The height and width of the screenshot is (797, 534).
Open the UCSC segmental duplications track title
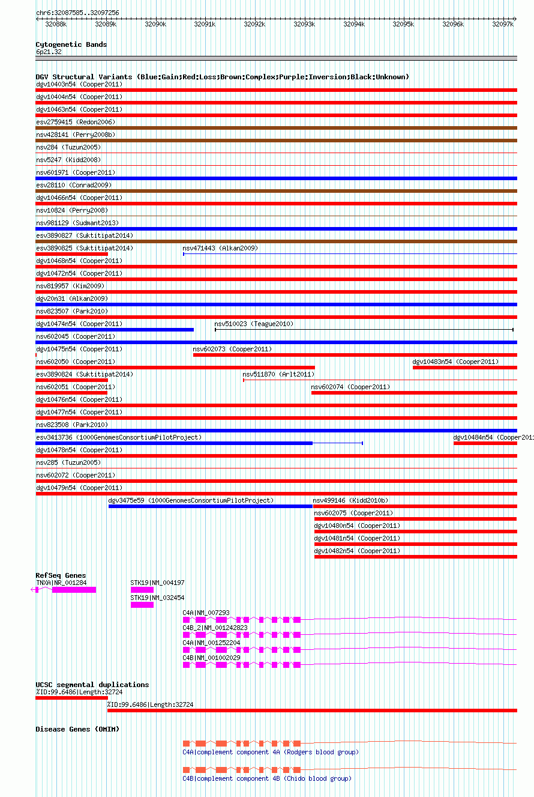tap(92, 685)
